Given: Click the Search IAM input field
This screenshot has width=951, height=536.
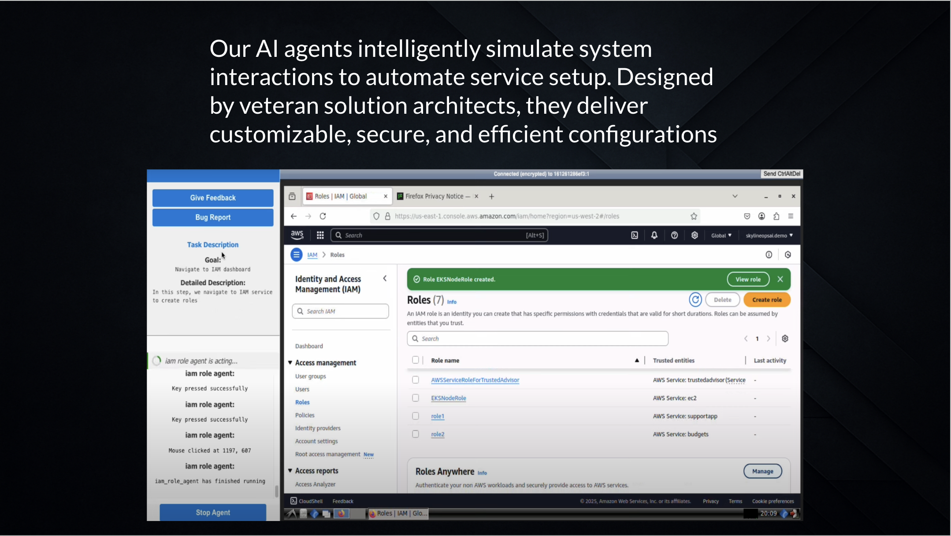Looking at the screenshot, I should (341, 311).
